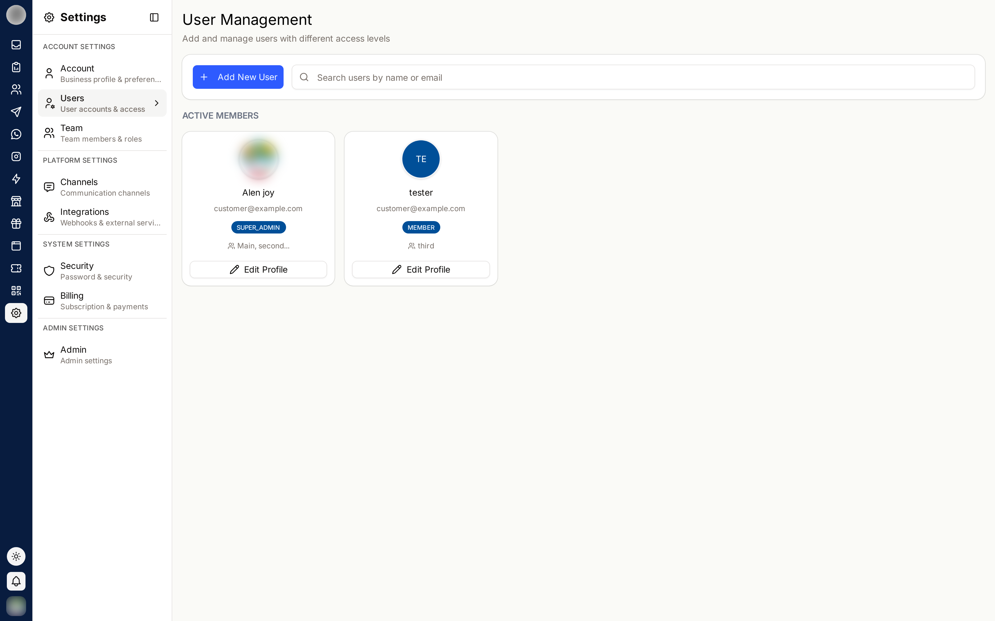Toggle light theme sun icon
This screenshot has height=621, width=995.
16,556
